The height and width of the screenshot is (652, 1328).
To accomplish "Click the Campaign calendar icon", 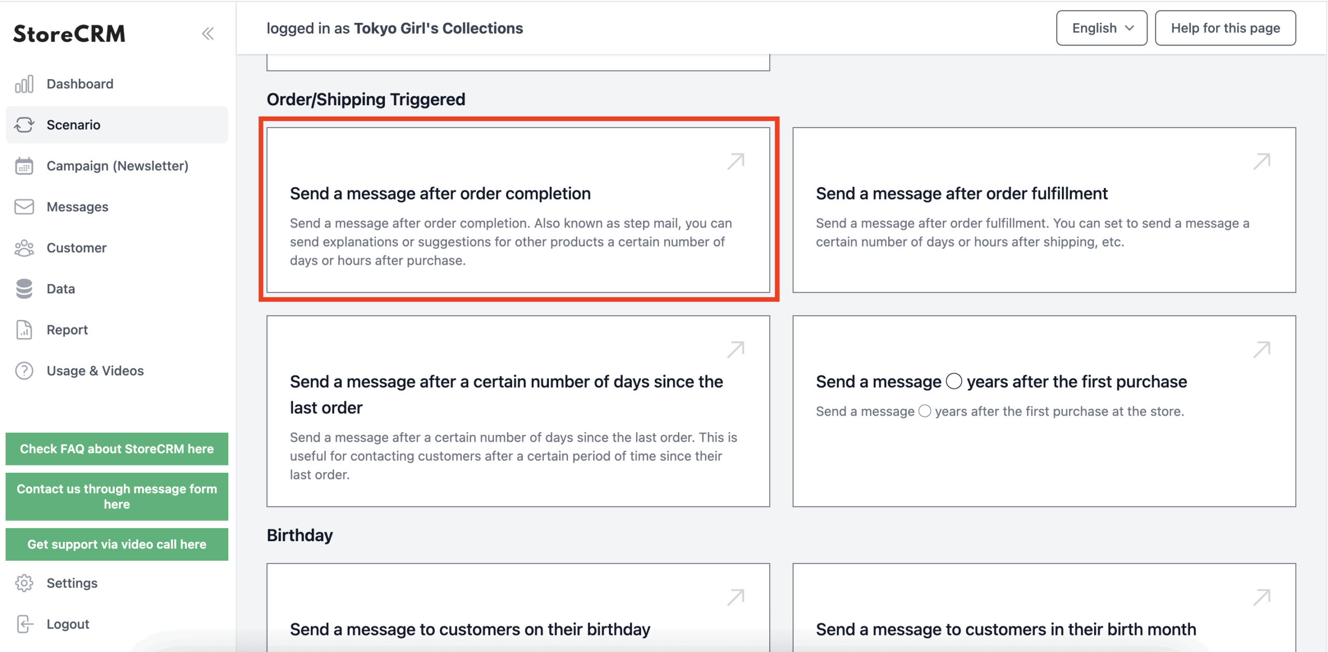I will point(24,166).
